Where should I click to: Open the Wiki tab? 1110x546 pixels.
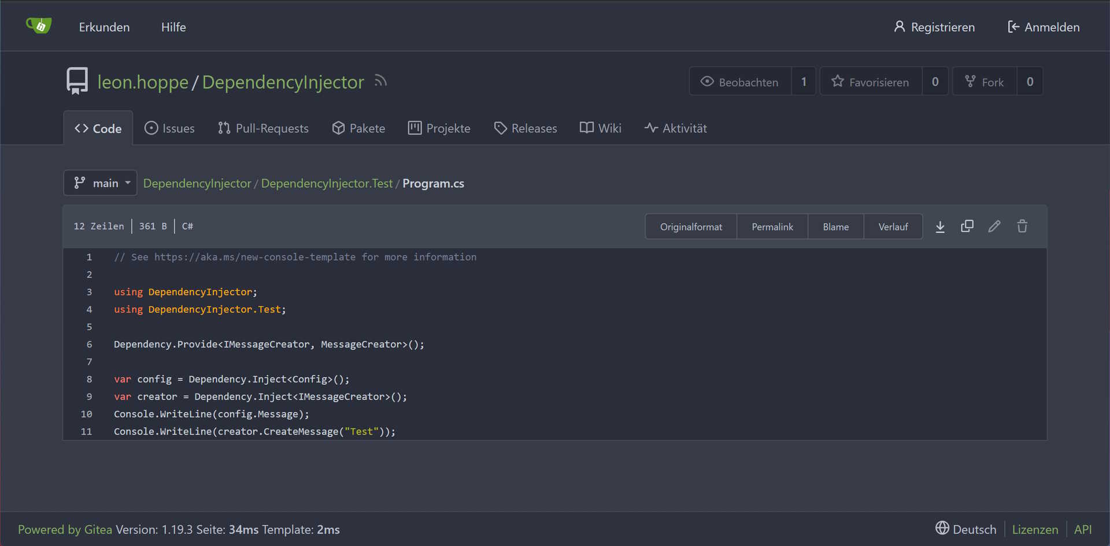601,128
